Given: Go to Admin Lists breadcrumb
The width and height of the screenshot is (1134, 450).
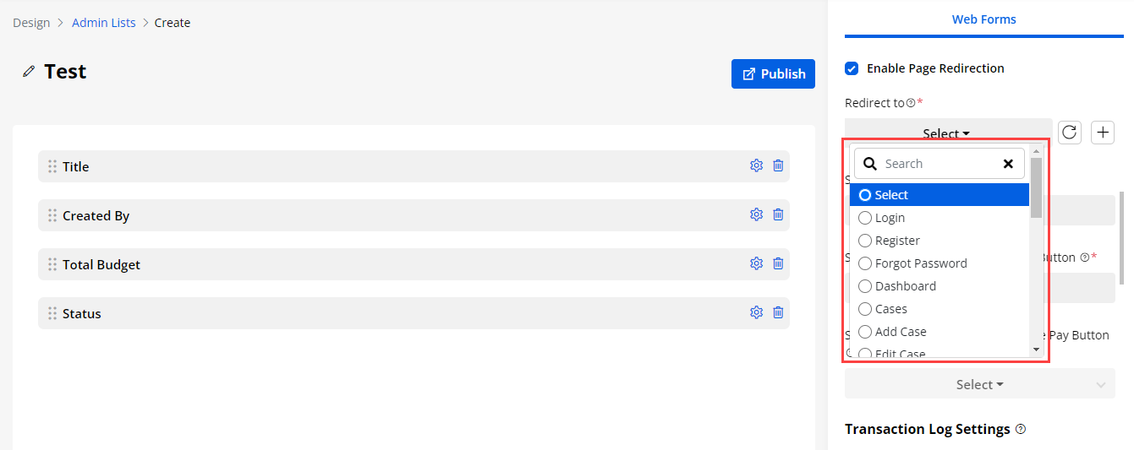Looking at the screenshot, I should pyautogui.click(x=103, y=23).
